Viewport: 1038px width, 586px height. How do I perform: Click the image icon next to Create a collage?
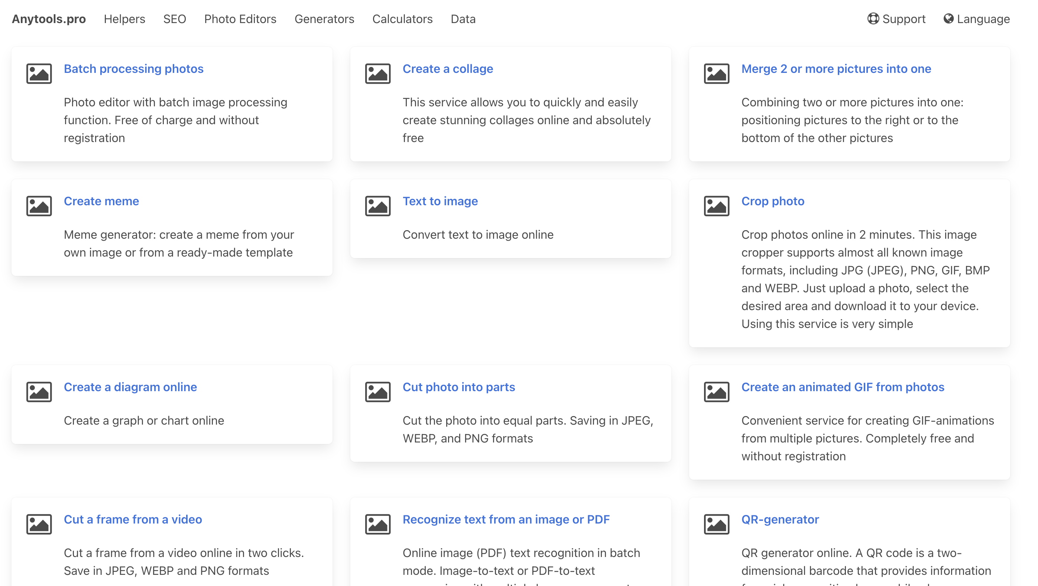[377, 73]
